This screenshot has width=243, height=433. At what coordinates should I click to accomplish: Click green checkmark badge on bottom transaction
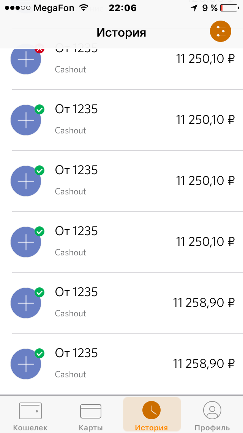39,353
